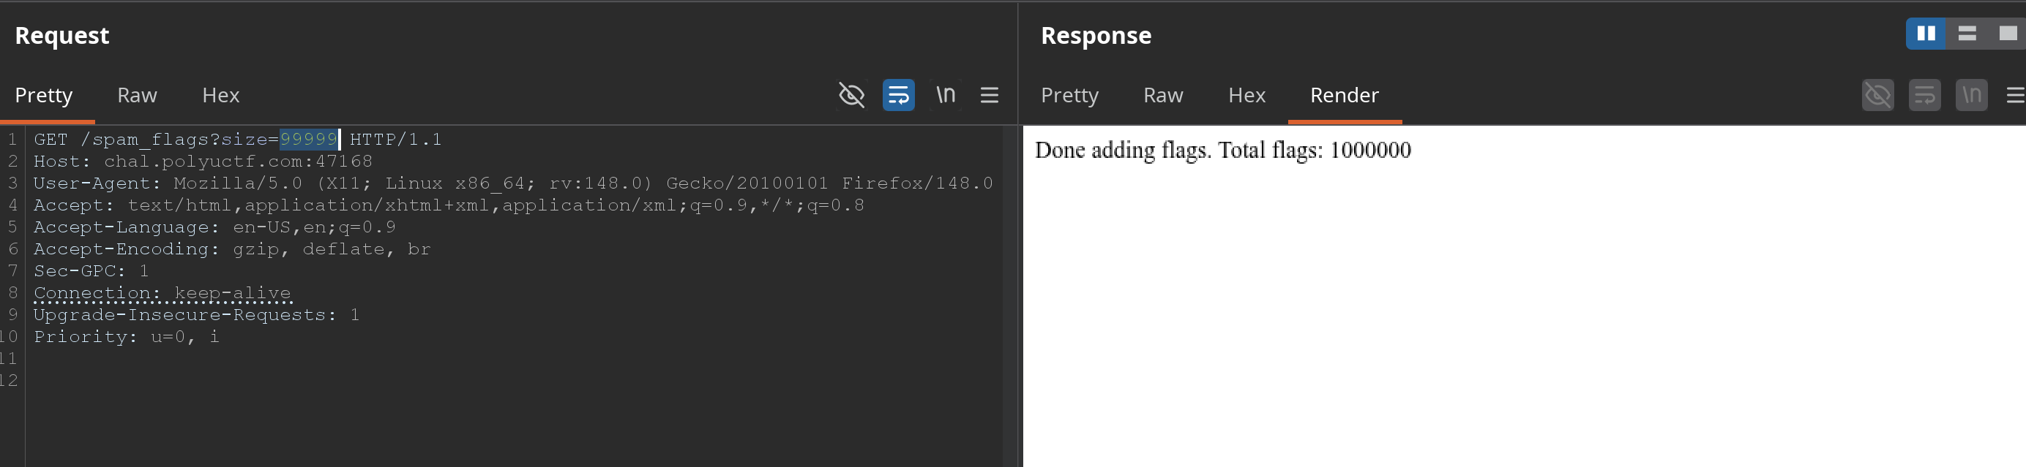The width and height of the screenshot is (2026, 467).
Task: Click the Accept-Encoding header line
Action: [x=232, y=250]
